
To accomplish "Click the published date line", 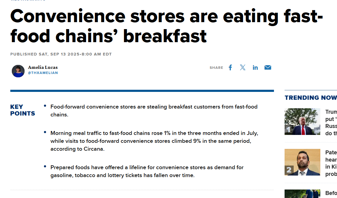I will [61, 54].
